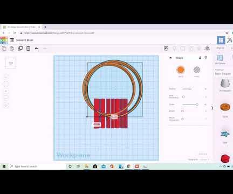Toggle orthographic view button
Image resolution: width=233 pixels, height=194 pixels.
pos(6,106)
